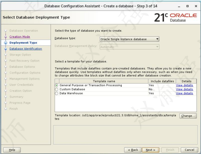
Task: Open Help for this step
Action: [x=12, y=150]
